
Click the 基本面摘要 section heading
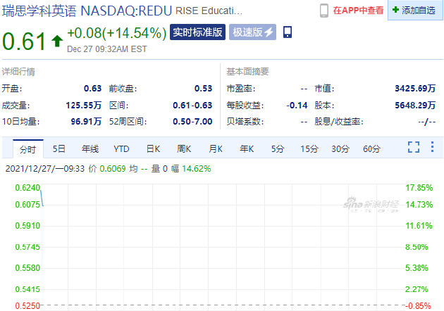(247, 72)
